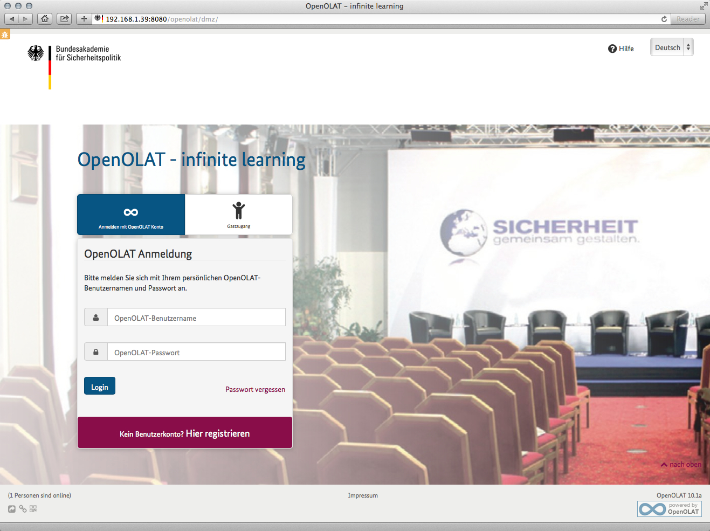Image resolution: width=710 pixels, height=531 pixels.
Task: Click Hier registrieren banner
Action: pos(185,433)
